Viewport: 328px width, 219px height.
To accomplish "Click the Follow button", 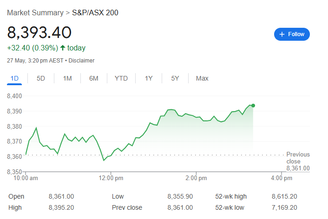I will [292, 34].
